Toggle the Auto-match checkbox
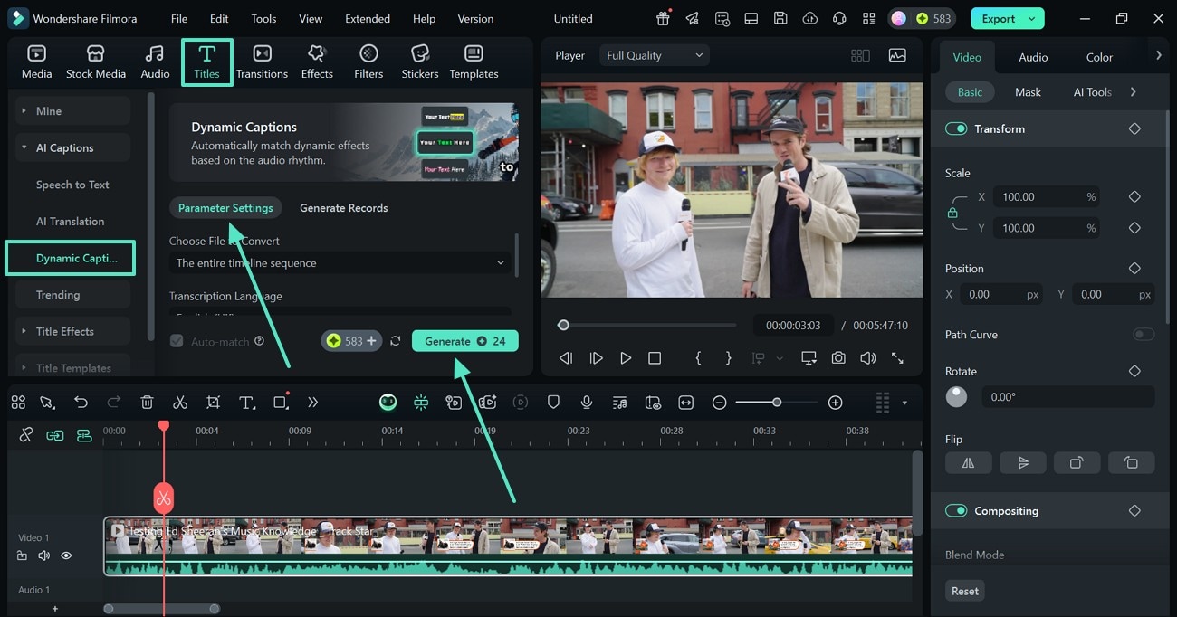Screen dimensions: 1177x617 (177, 341)
